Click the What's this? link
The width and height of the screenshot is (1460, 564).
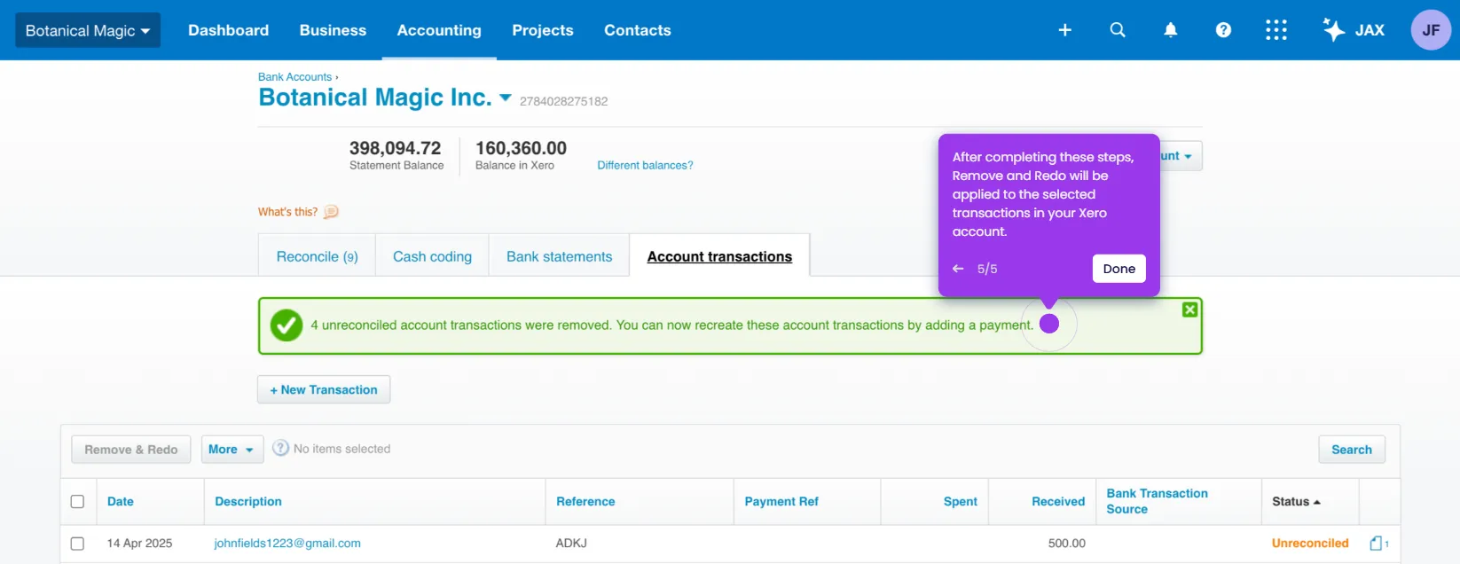coord(287,212)
